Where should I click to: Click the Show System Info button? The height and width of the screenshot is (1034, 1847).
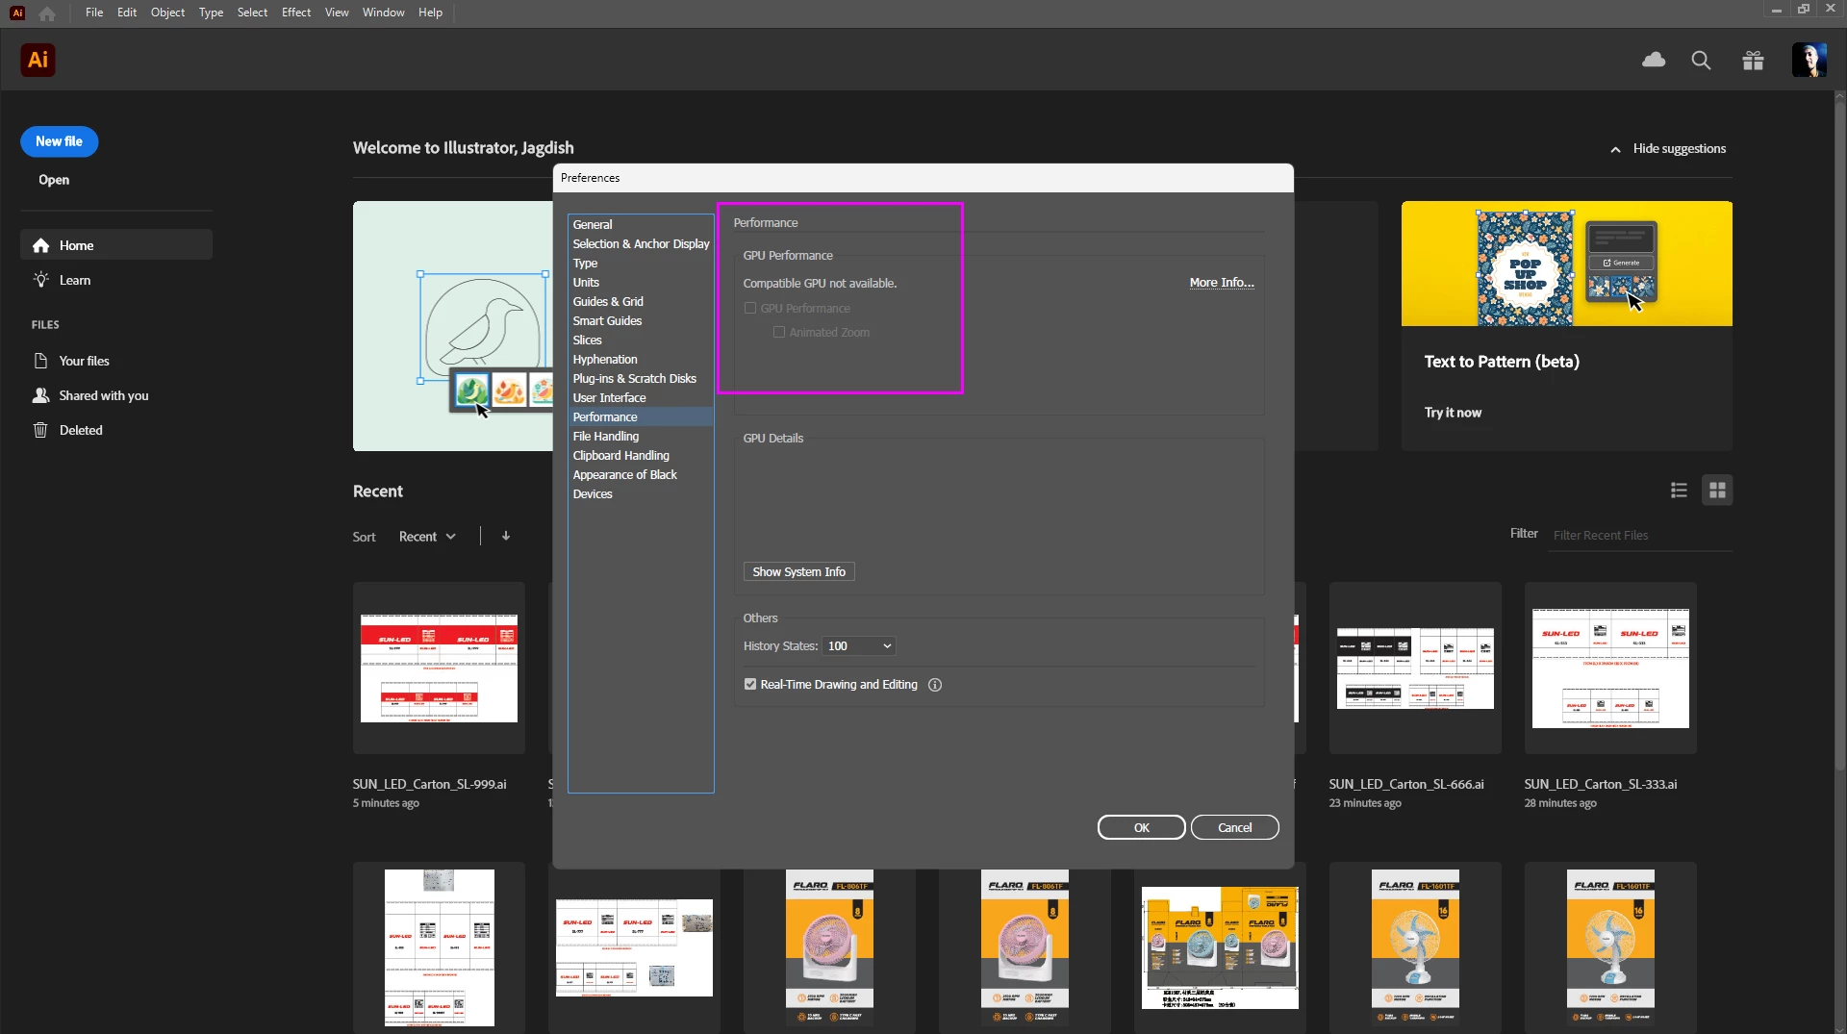tap(798, 571)
